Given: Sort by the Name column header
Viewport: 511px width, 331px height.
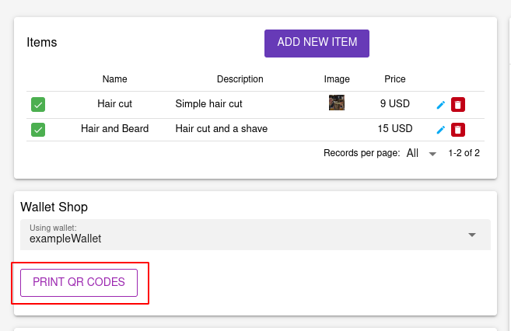Looking at the screenshot, I should 114,79.
